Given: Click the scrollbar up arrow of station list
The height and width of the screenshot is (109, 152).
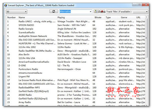Looking at the screenshot, I should (146, 17).
